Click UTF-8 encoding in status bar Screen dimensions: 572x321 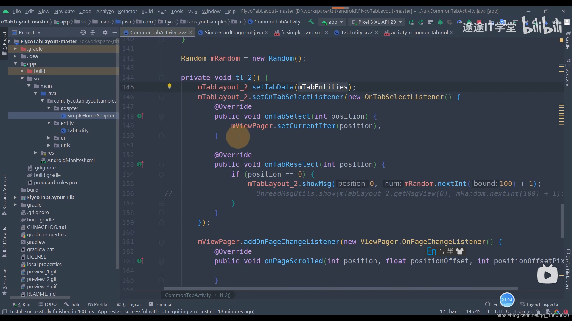click(x=502, y=311)
